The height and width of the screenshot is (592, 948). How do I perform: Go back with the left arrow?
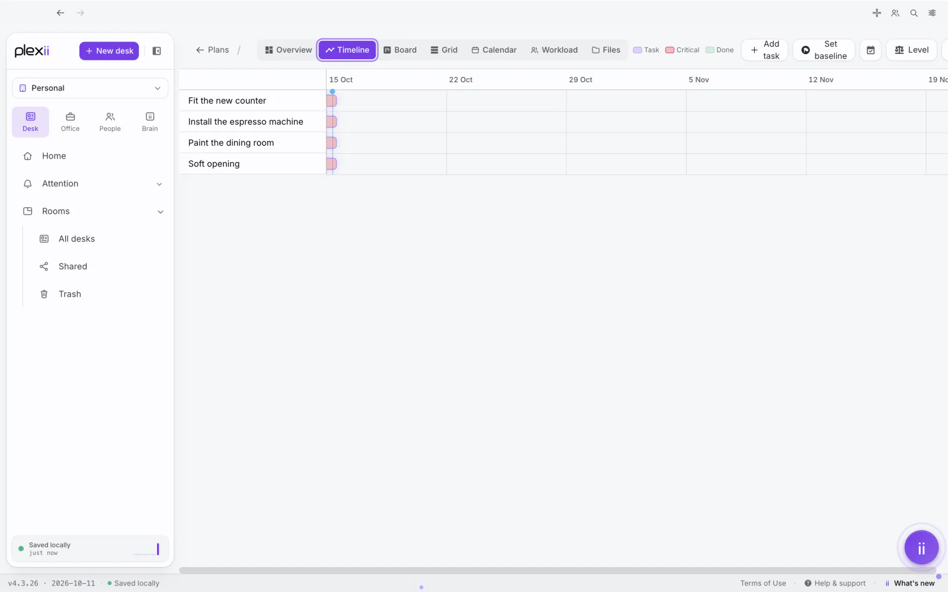60,12
